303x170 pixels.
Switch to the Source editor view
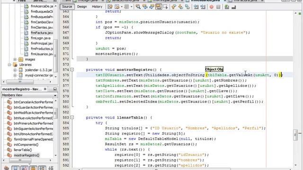click(x=67, y=7)
